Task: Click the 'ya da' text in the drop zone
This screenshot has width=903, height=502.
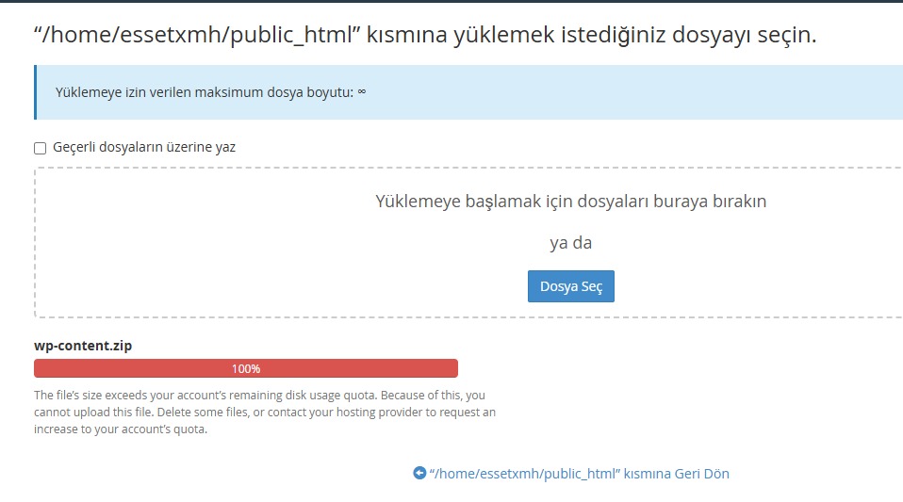Action: pos(570,243)
